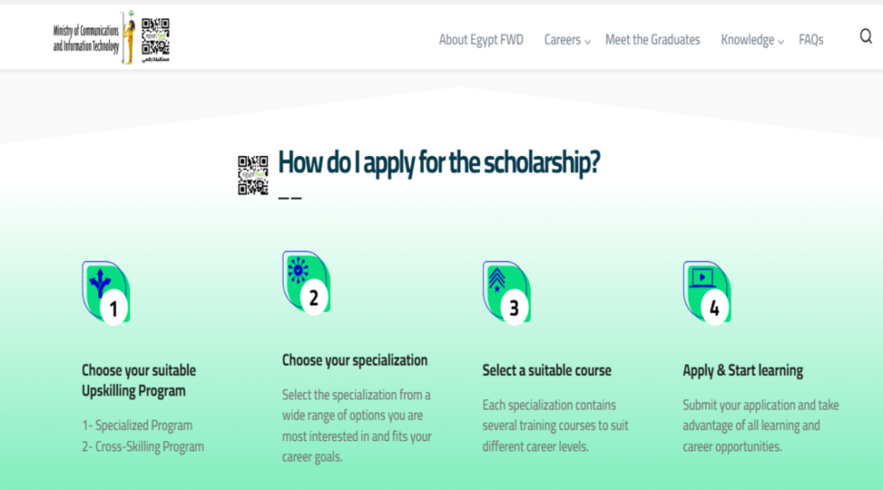Click the pharaonic figure logo emblem
This screenshot has width=883, height=490.
point(129,37)
